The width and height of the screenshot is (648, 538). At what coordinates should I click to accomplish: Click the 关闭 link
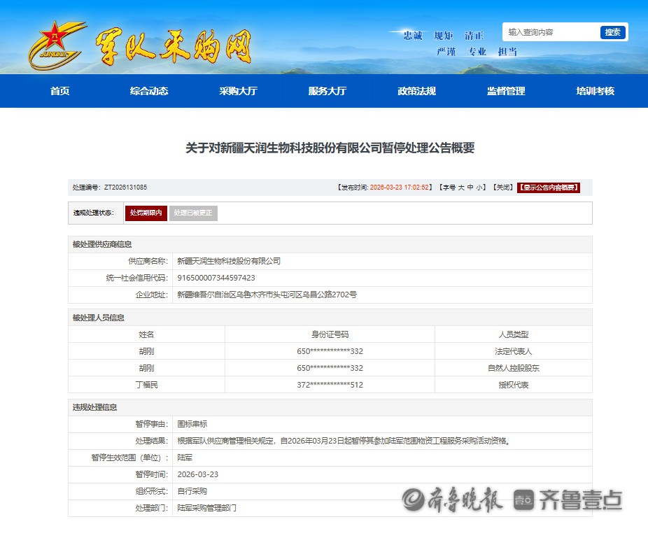tap(502, 187)
